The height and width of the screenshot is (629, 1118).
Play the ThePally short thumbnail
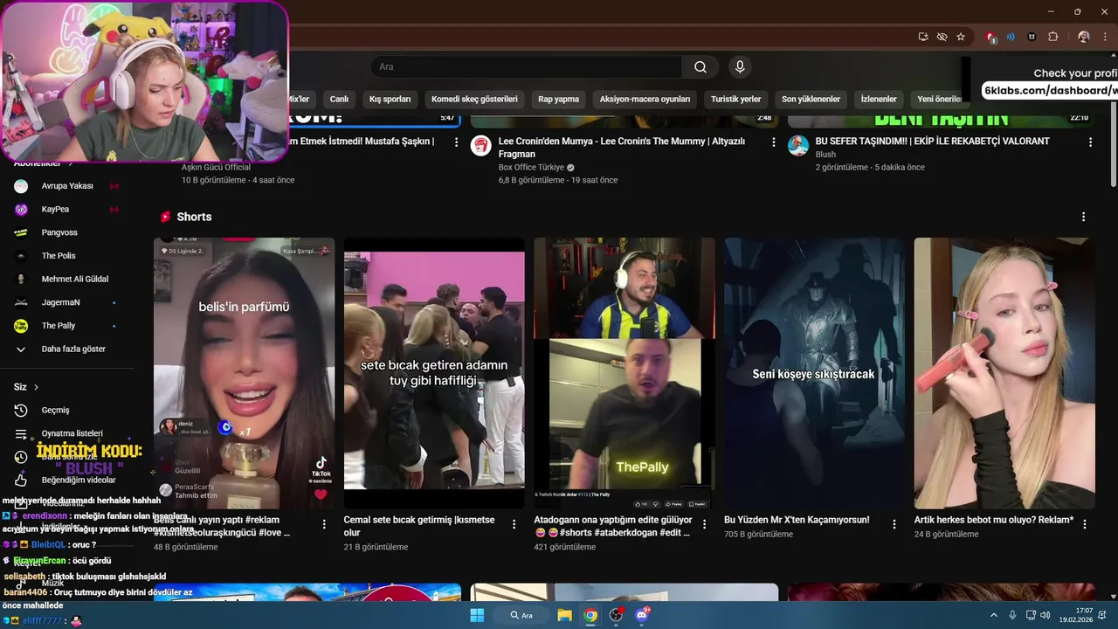tap(624, 373)
